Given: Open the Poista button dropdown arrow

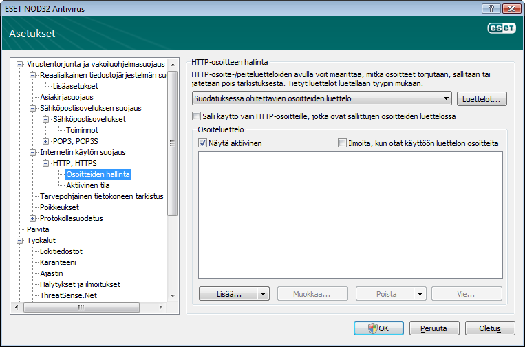Looking at the screenshot, I should (x=420, y=294).
